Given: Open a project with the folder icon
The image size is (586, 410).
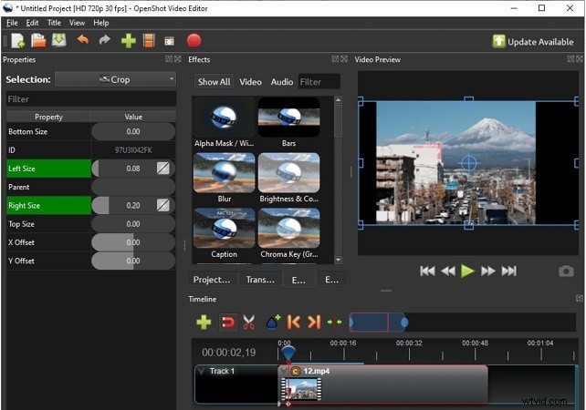Looking at the screenshot, I should pyautogui.click(x=38, y=41).
